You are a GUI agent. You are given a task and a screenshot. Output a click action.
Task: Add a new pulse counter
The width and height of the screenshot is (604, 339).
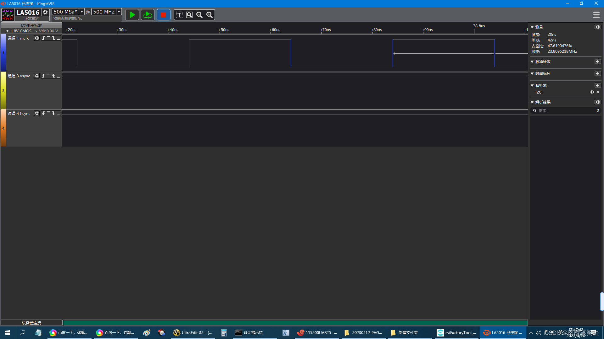(598, 62)
